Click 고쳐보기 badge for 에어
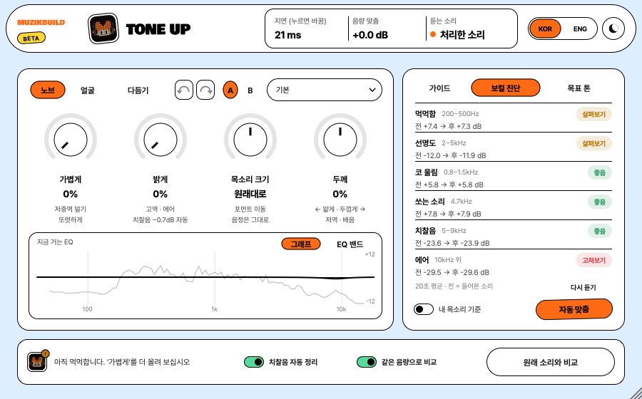642x399 pixels. pyautogui.click(x=593, y=260)
